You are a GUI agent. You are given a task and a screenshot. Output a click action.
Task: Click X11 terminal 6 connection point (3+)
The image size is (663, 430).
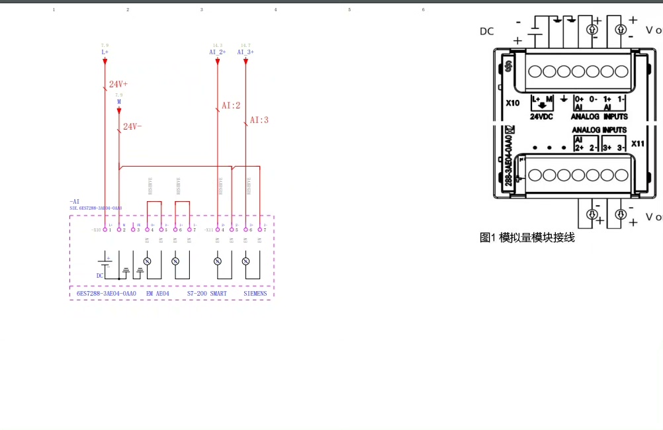[x=245, y=230]
